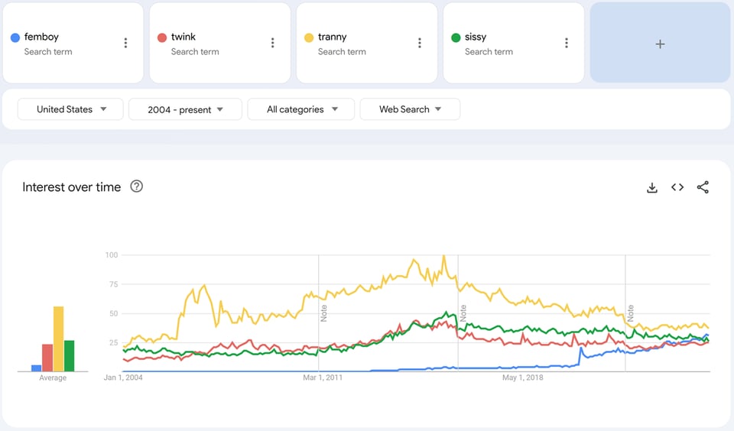Open the three-dot menu on the femboy card
This screenshot has height=431, width=734.
tap(126, 43)
